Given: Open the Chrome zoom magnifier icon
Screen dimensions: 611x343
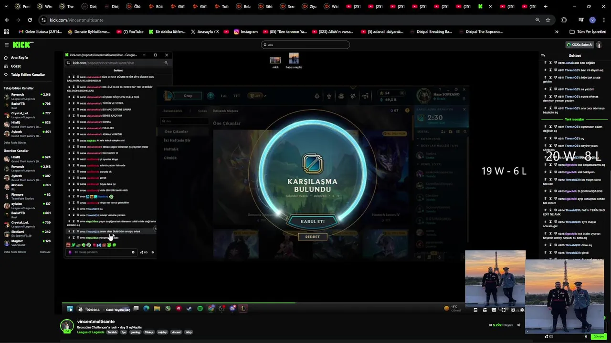Looking at the screenshot, I should pos(537,20).
